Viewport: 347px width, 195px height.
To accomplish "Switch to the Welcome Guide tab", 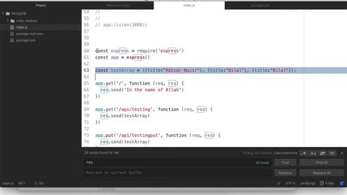I will (x=117, y=5).
